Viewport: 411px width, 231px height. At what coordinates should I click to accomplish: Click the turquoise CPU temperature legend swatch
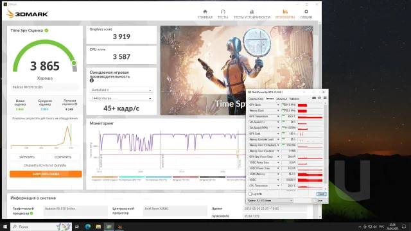[x=132, y=177]
